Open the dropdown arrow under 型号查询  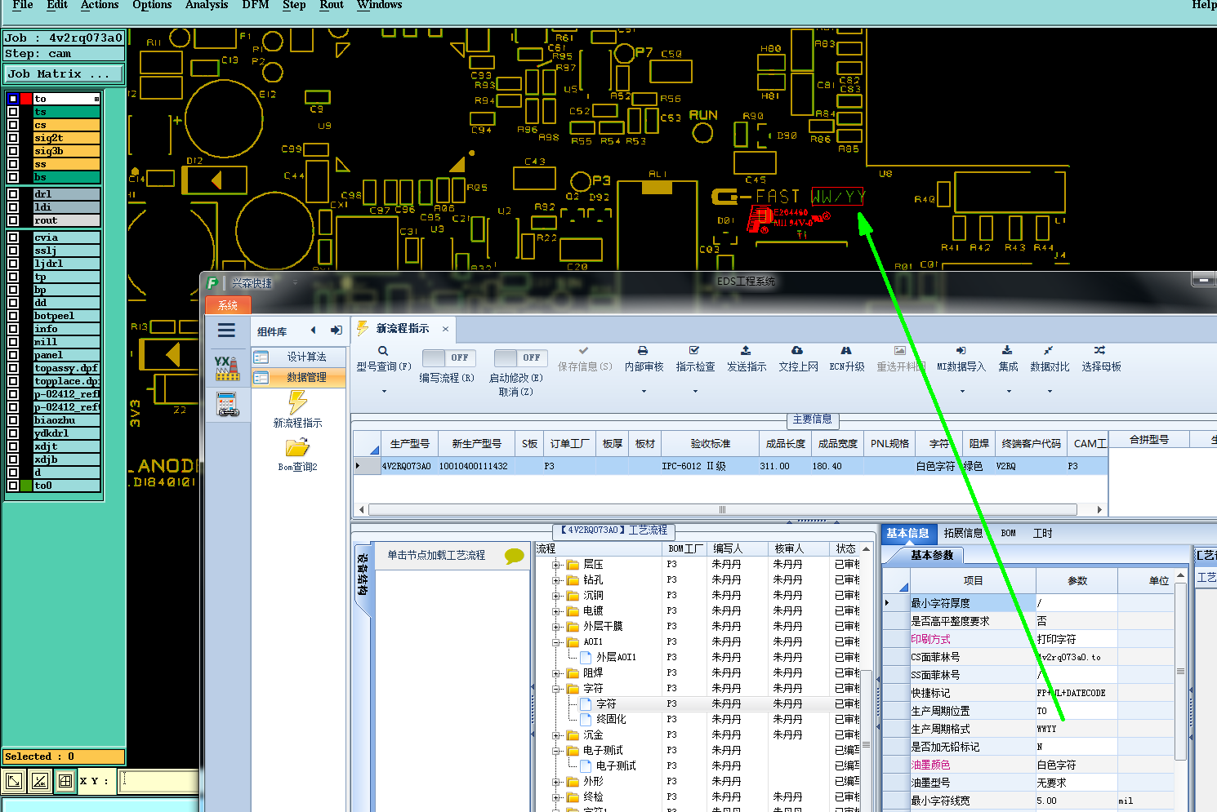tap(384, 391)
